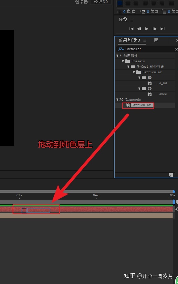Select the tan layer bar in timeline
The width and height of the screenshot is (178, 284).
tap(86, 216)
